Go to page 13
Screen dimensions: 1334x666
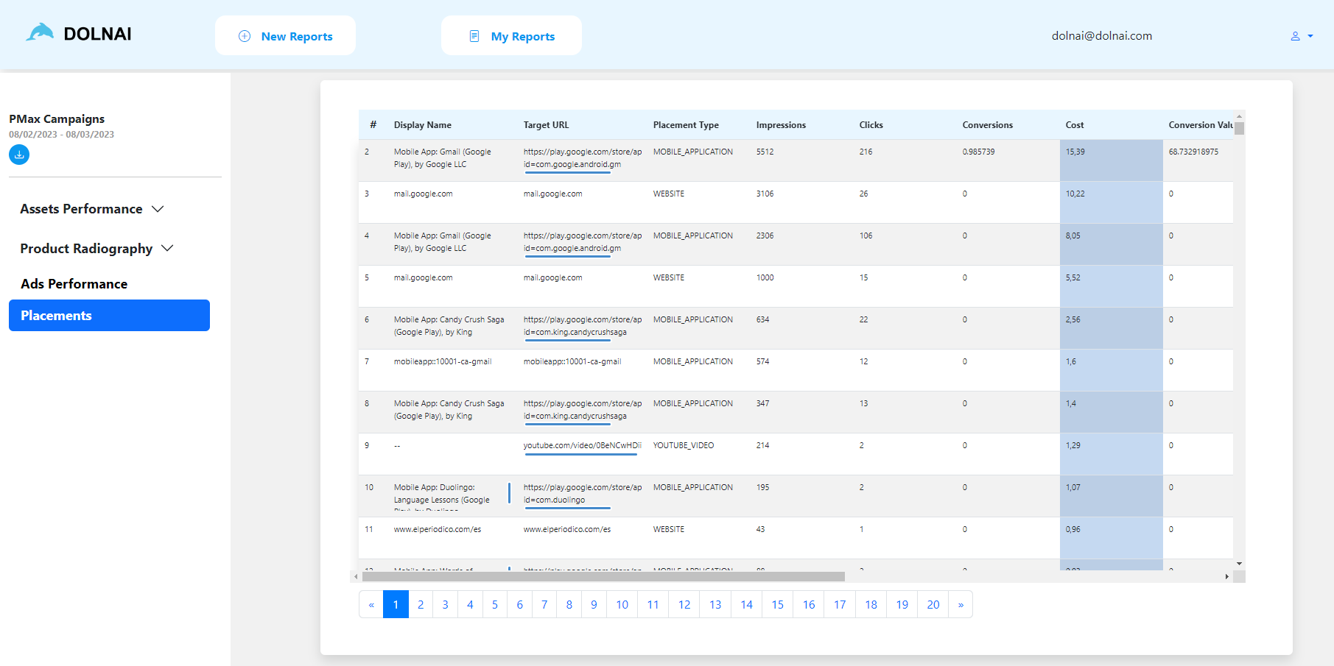(x=715, y=604)
